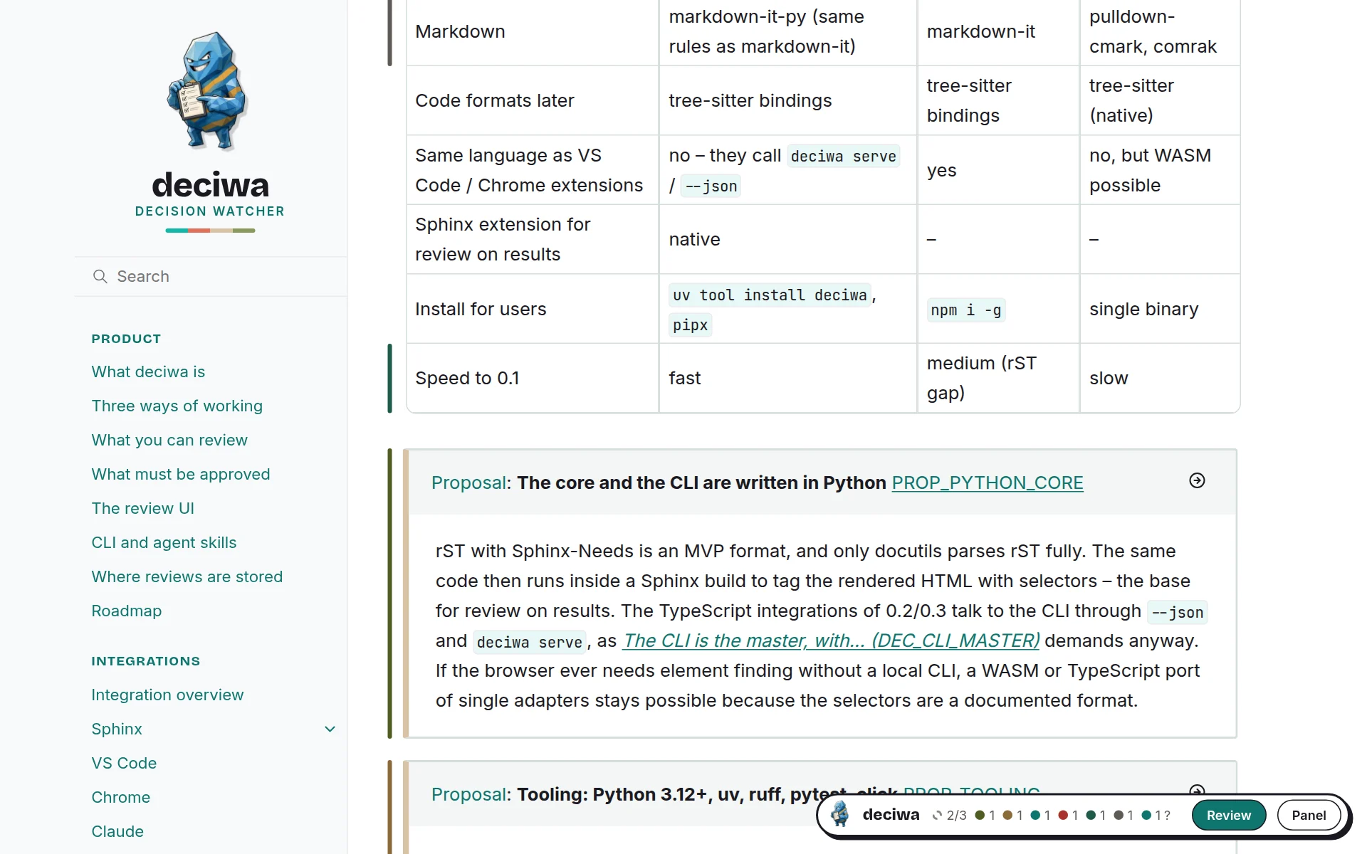Go to Where reviews are stored
Screen dimensions: 1367x854
[187, 576]
